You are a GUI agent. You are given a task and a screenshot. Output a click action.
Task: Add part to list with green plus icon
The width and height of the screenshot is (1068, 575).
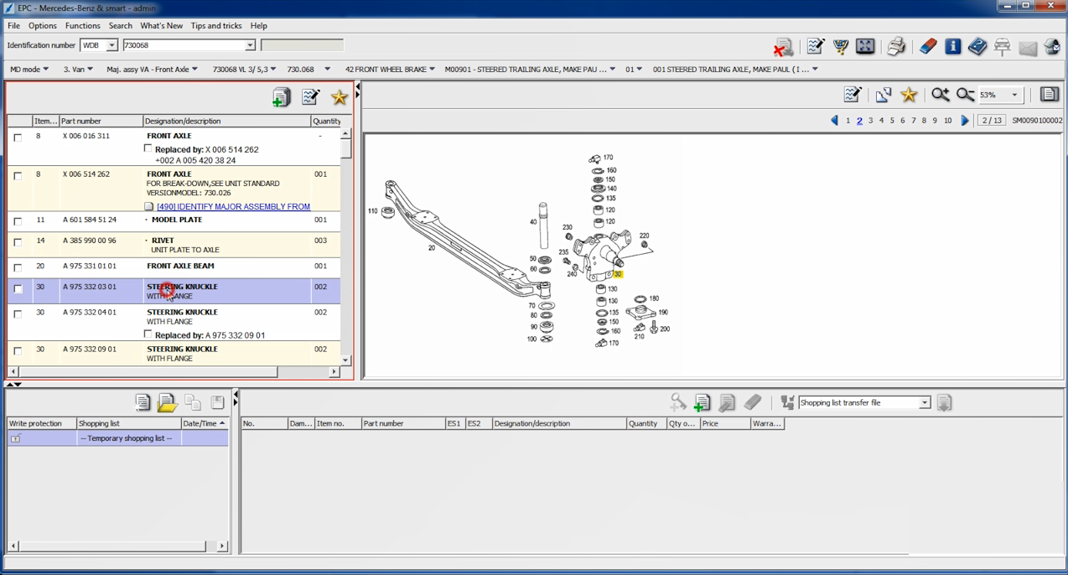coord(281,97)
